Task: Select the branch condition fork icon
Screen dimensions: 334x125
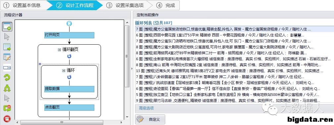Action: pos(7,88)
